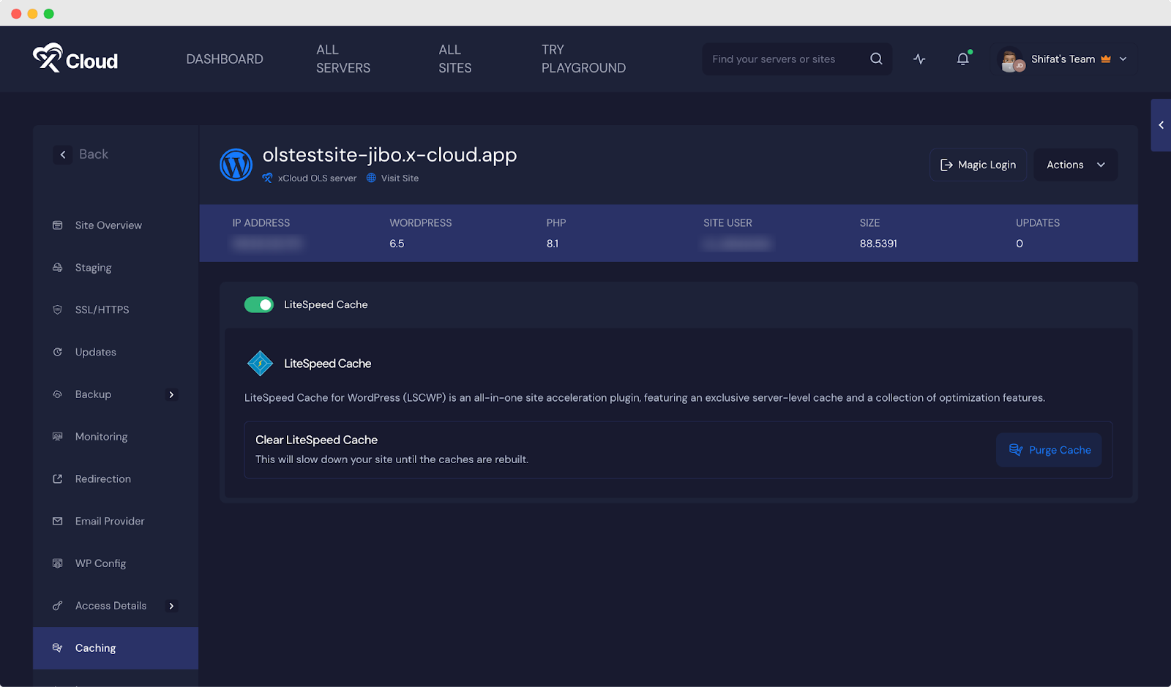Viewport: 1171px width, 687px height.
Task: Click the SSL/HTTPS shield icon
Action: click(58, 309)
